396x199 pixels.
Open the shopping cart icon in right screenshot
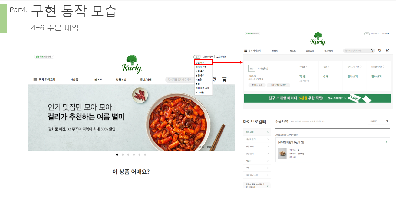pyautogui.click(x=387, y=50)
